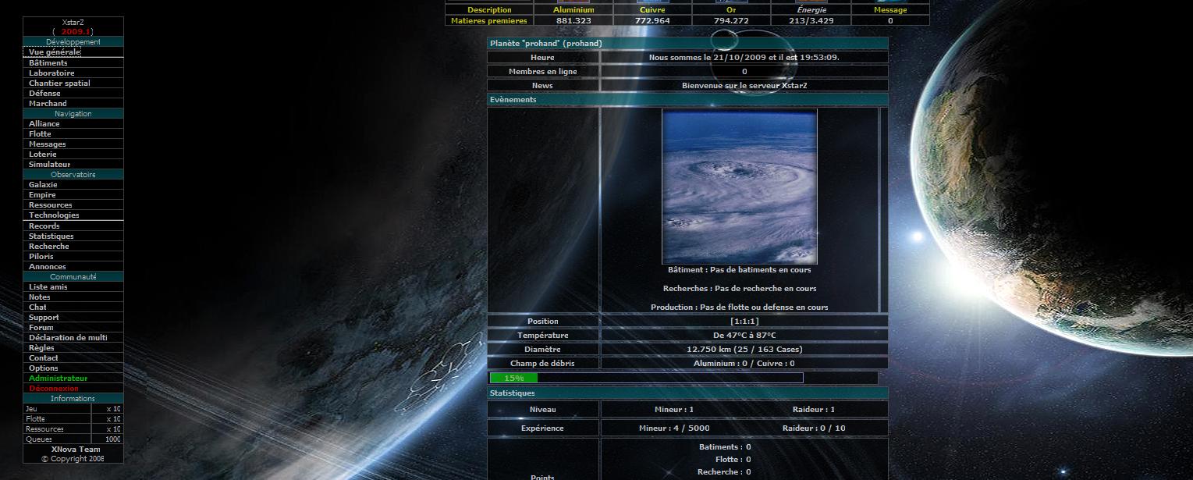
Task: Open Liste amis
Action: click(48, 287)
